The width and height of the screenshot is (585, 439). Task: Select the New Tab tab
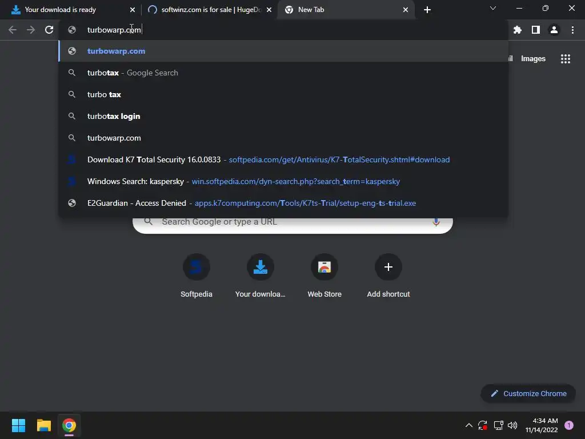(x=346, y=10)
